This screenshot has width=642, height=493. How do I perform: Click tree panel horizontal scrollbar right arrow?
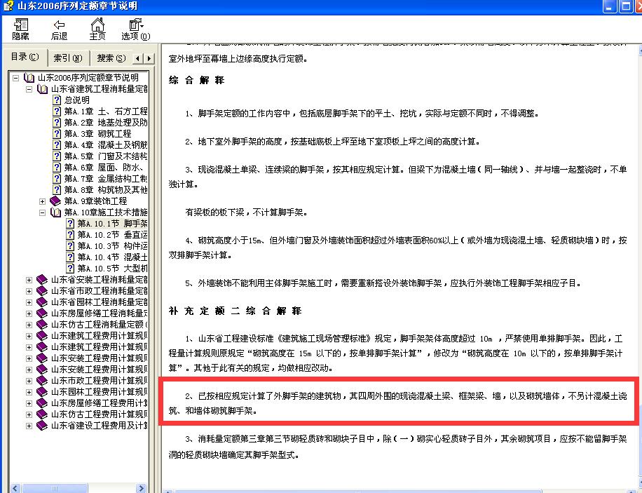(x=142, y=488)
